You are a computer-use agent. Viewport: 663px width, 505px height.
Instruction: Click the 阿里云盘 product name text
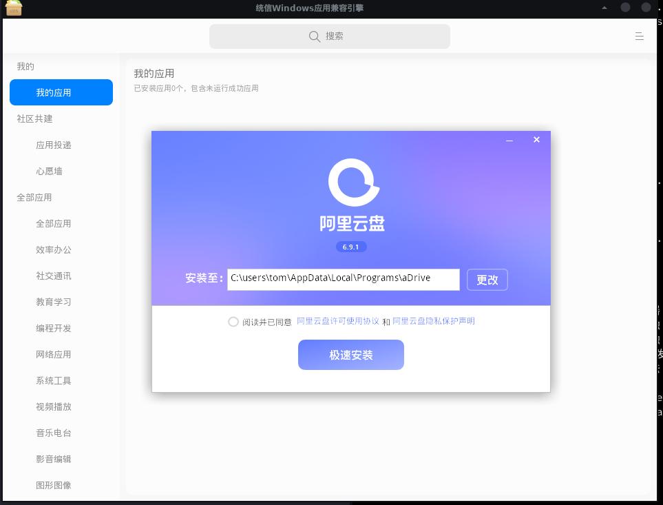[352, 223]
